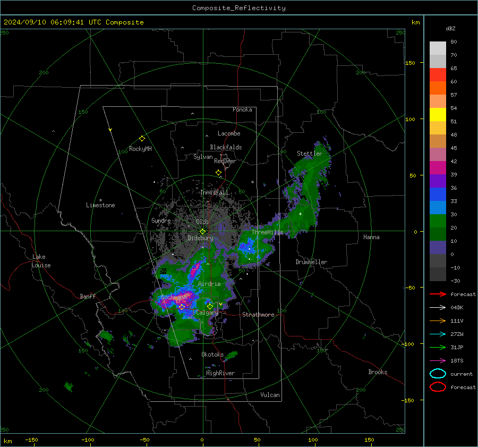This screenshot has width=478, height=447.
Task: Click the white 04DK arrow icon
Action: pos(438,307)
